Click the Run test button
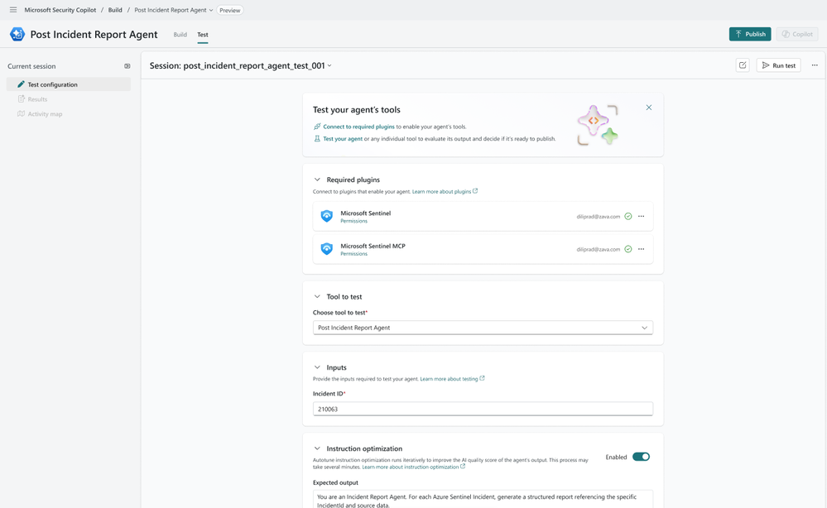The image size is (827, 508). (x=778, y=65)
